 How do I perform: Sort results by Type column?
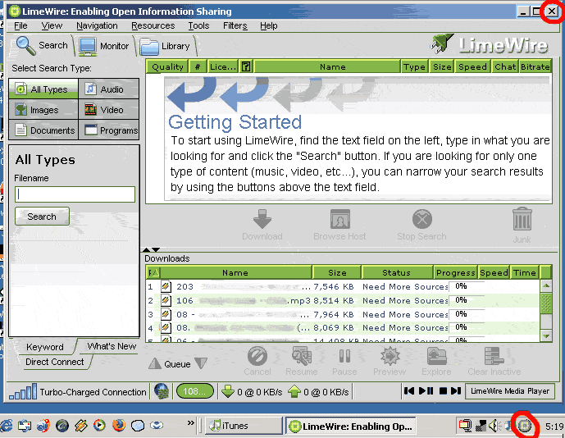414,66
